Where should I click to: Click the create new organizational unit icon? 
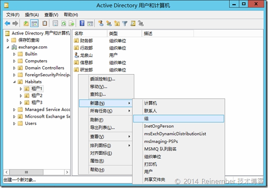117,23
